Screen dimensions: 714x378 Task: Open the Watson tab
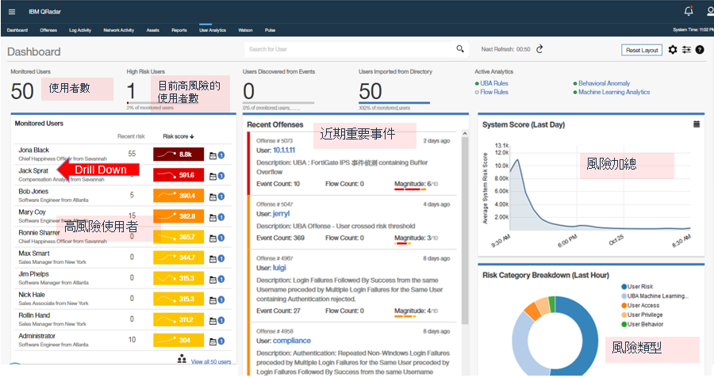coord(245,30)
